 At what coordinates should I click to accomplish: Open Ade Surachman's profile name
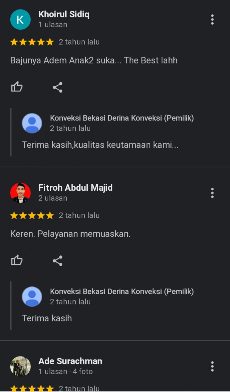pyautogui.click(x=70, y=361)
